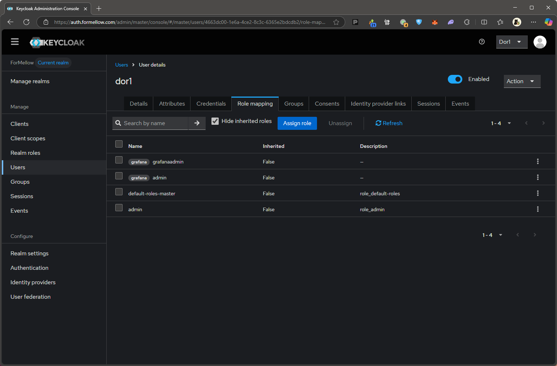Open Authentication in sidebar
557x366 pixels.
point(54,268)
